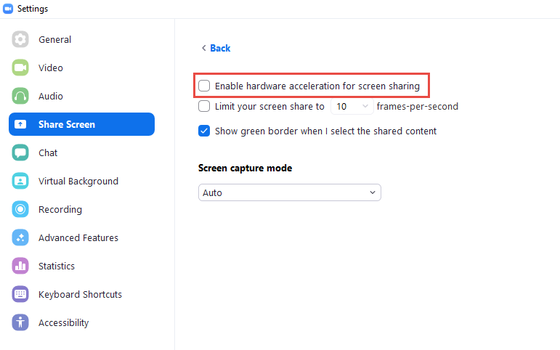Viewport: 560px width, 350px height.
Task: Select the Keyboard Shortcuts icon
Action: pyautogui.click(x=20, y=294)
